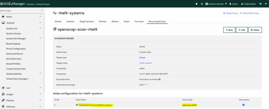The height and width of the screenshot is (109, 269).
Task: Click the Back button
Action: point(229,30)
